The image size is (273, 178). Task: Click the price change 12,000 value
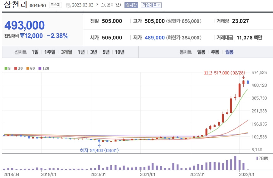(x=34, y=36)
